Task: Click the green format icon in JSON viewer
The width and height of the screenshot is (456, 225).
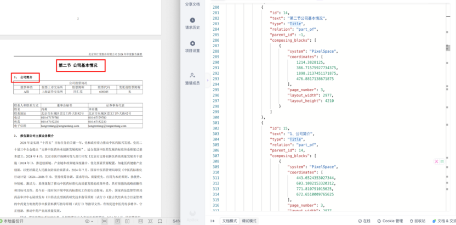Action: [x=442, y=161]
